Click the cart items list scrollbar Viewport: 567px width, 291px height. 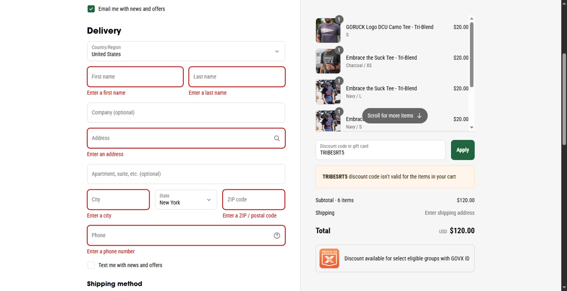[x=471, y=55]
